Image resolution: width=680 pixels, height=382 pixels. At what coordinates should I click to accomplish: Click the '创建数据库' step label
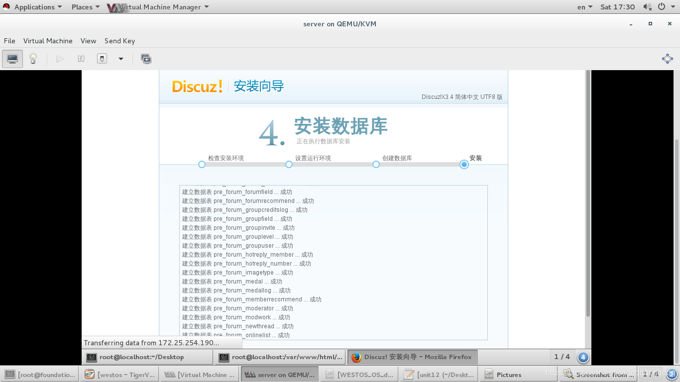coord(397,158)
